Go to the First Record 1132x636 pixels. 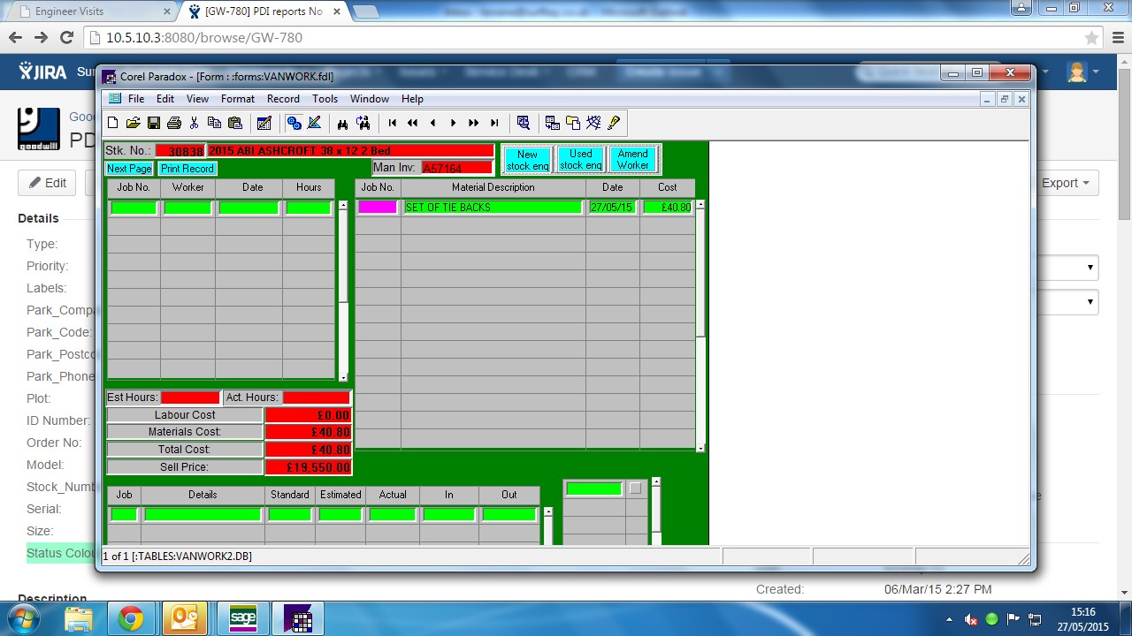[393, 123]
